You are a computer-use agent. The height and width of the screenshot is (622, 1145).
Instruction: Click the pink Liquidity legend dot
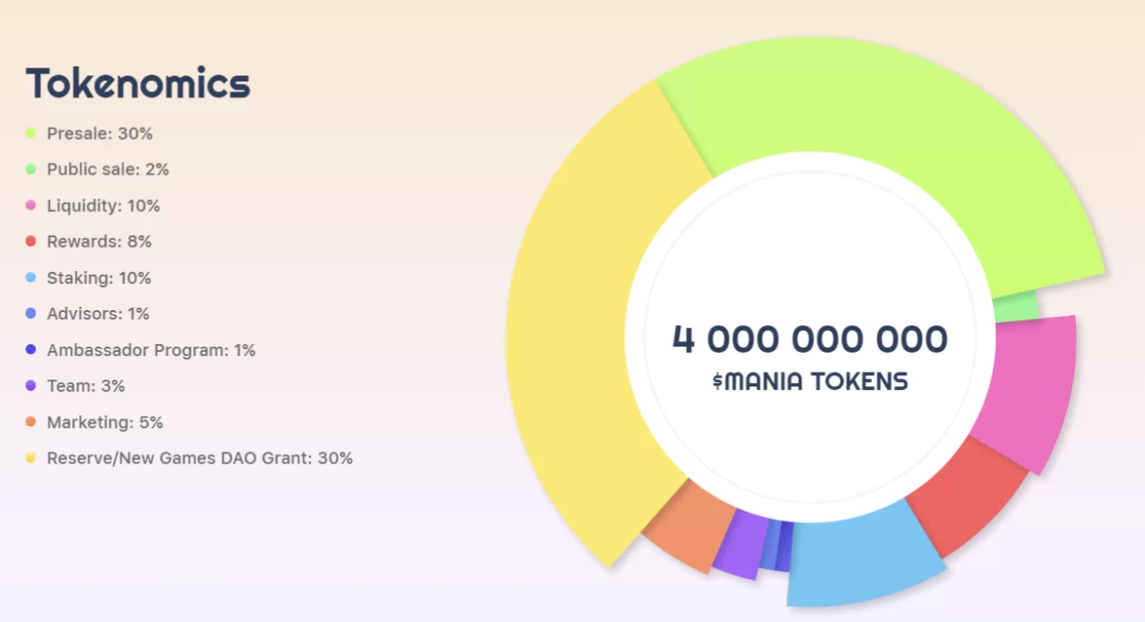(x=31, y=206)
